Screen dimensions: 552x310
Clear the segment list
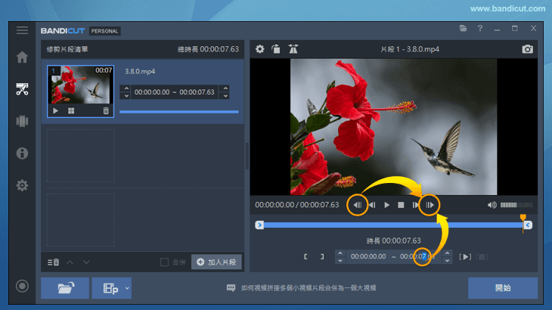[53, 262]
